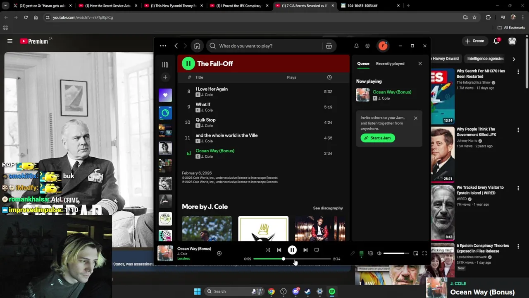Create a playlist with sidebar plus button
529x298 pixels.
click(x=165, y=77)
